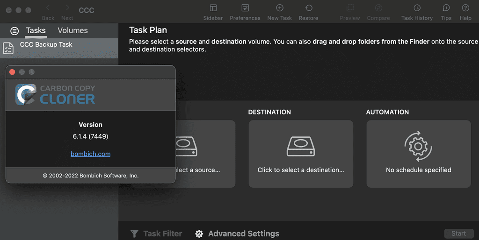This screenshot has height=240, width=479.
Task: Click the destination drive icon
Action: coord(301,146)
